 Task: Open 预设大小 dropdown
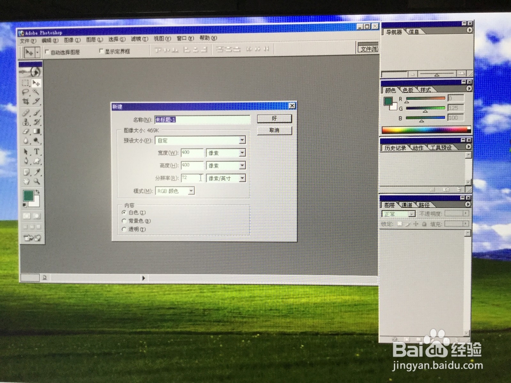[242, 140]
